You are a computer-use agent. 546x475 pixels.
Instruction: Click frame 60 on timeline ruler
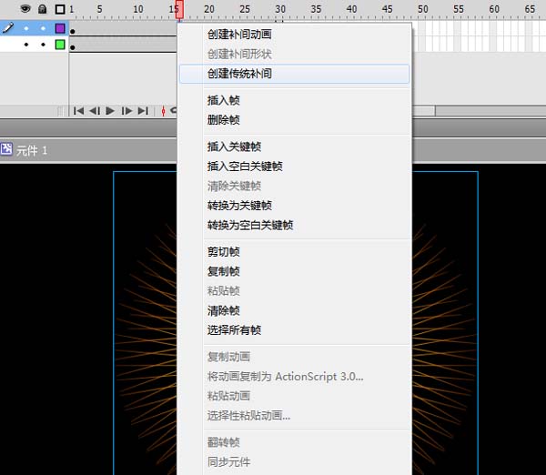(x=494, y=9)
